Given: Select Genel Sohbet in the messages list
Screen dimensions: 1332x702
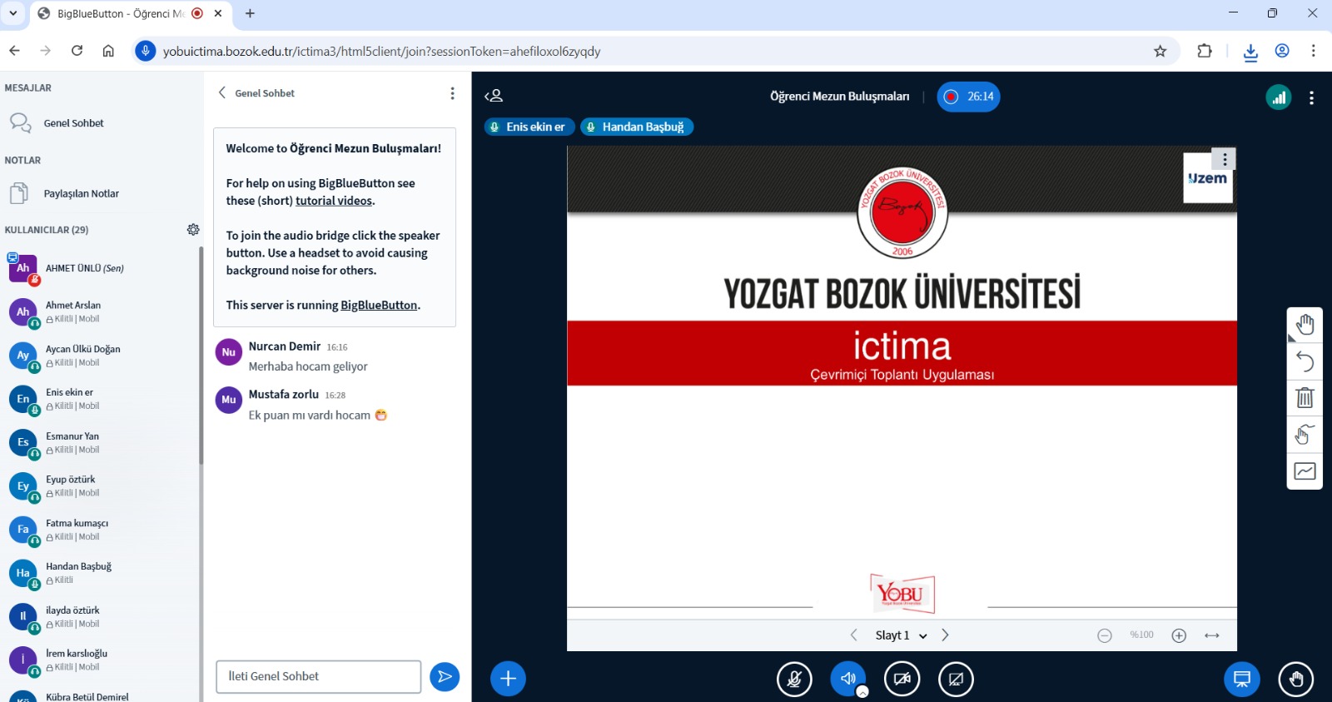Looking at the screenshot, I should click(x=73, y=123).
